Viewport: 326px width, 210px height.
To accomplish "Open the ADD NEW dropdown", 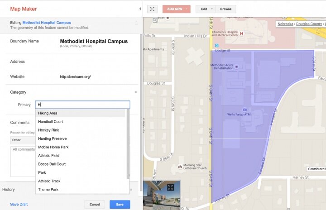I will point(177,9).
